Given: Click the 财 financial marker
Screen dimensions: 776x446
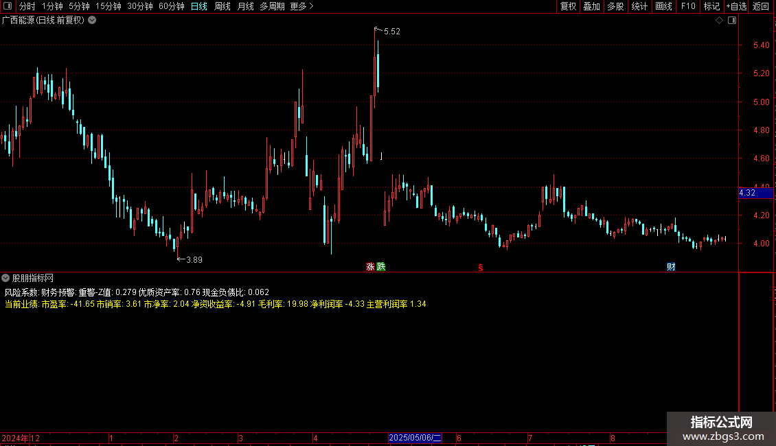Looking at the screenshot, I should pyautogui.click(x=671, y=266).
